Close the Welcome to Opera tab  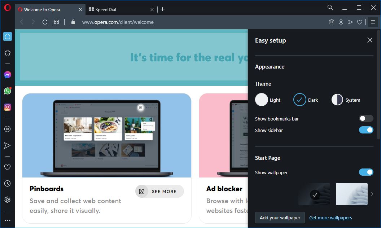click(x=81, y=9)
